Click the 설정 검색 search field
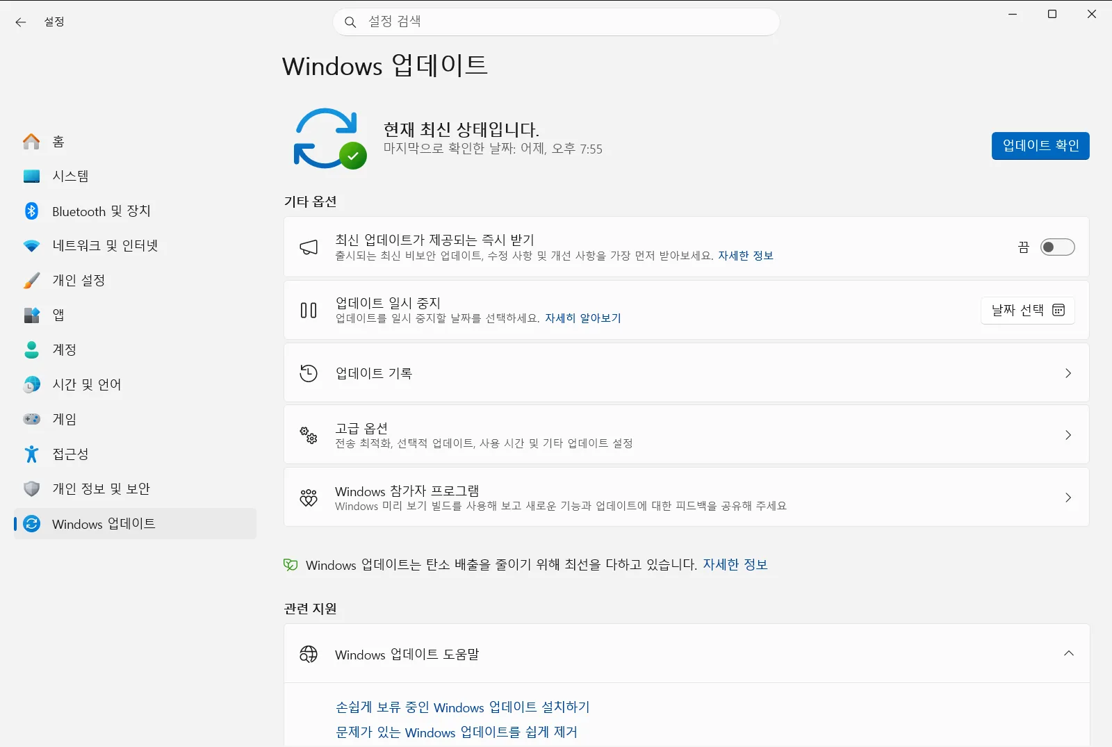This screenshot has height=747, width=1112. point(556,22)
